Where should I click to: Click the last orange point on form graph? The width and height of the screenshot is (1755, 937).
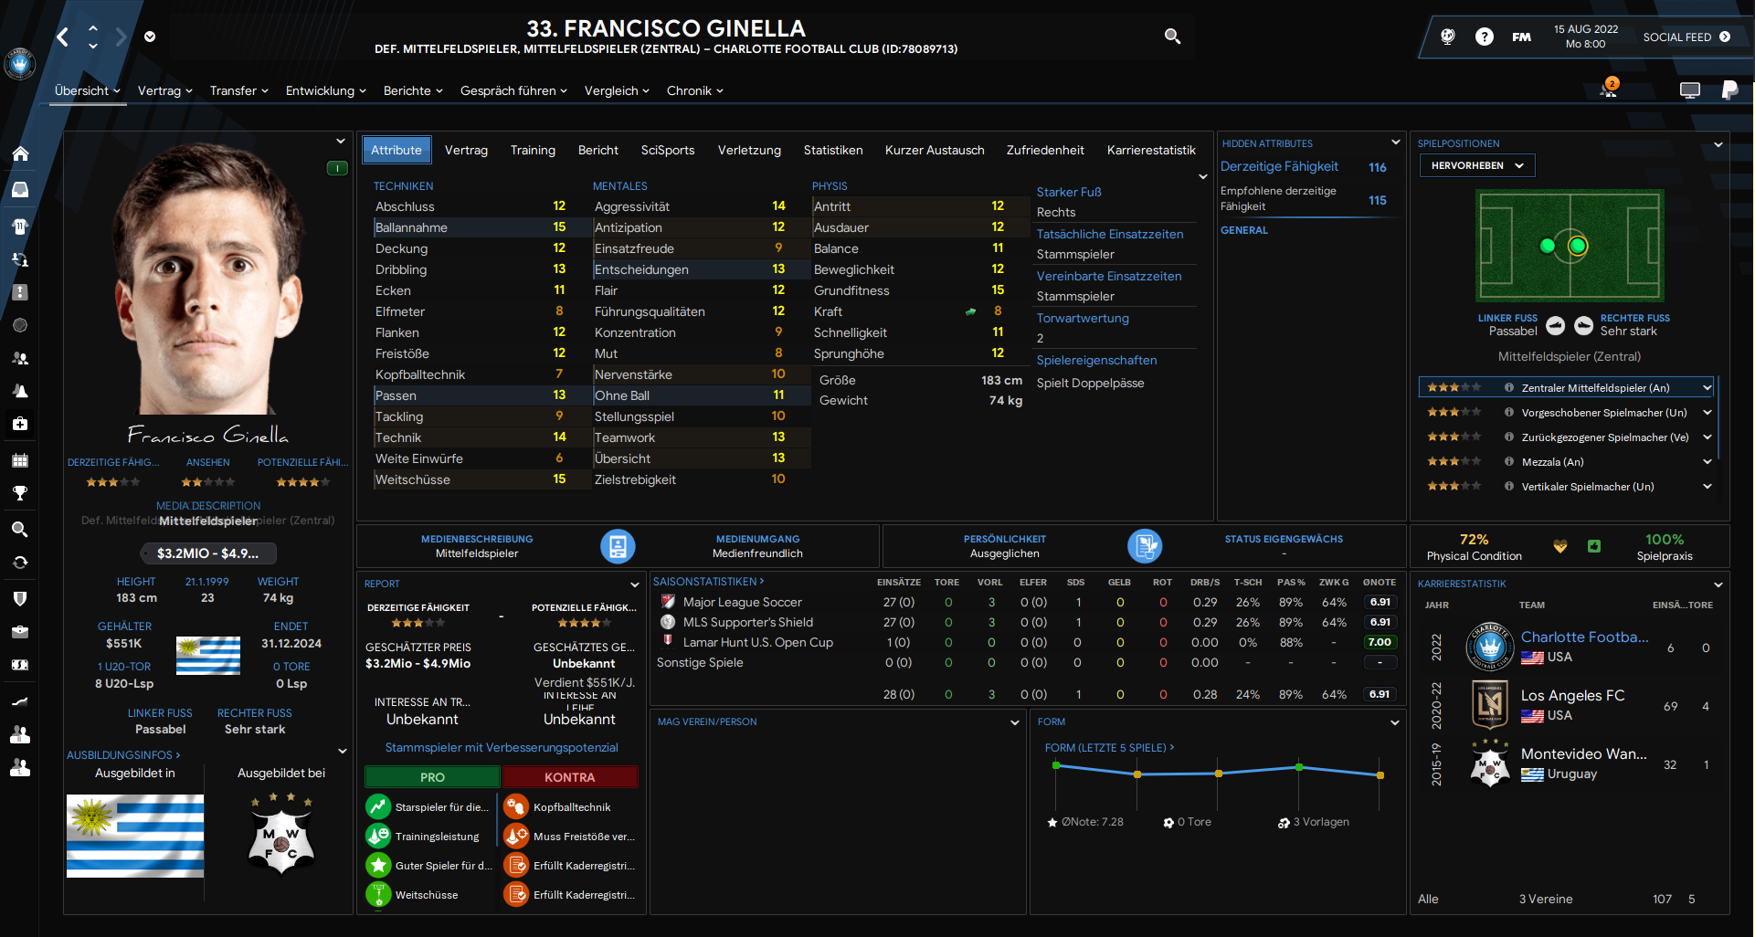pos(1380,775)
